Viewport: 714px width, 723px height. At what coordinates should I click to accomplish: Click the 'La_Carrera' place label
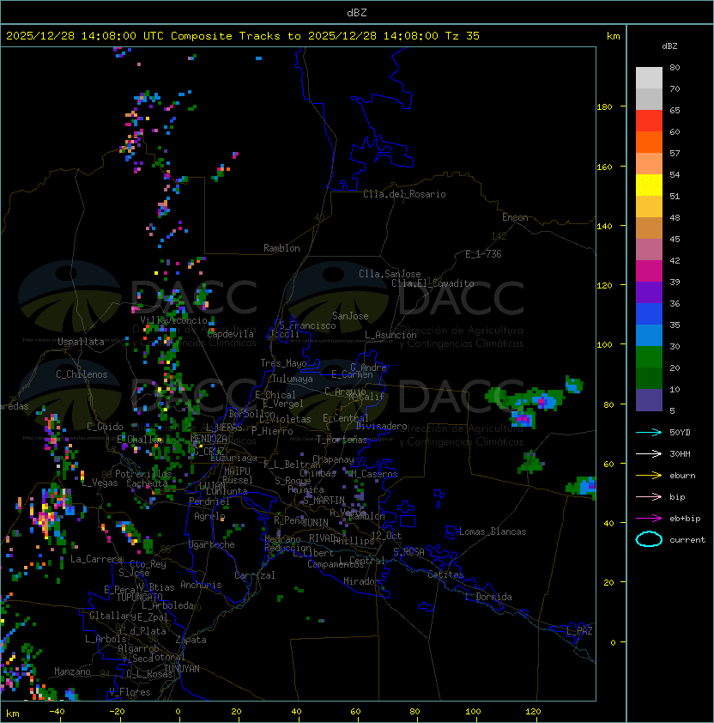coord(96,559)
